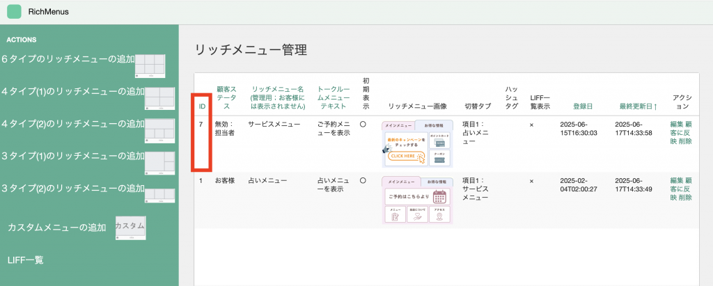Viewport: 713px width, 286px height.
Task: Sort by 登録日 column header
Action: 583,106
